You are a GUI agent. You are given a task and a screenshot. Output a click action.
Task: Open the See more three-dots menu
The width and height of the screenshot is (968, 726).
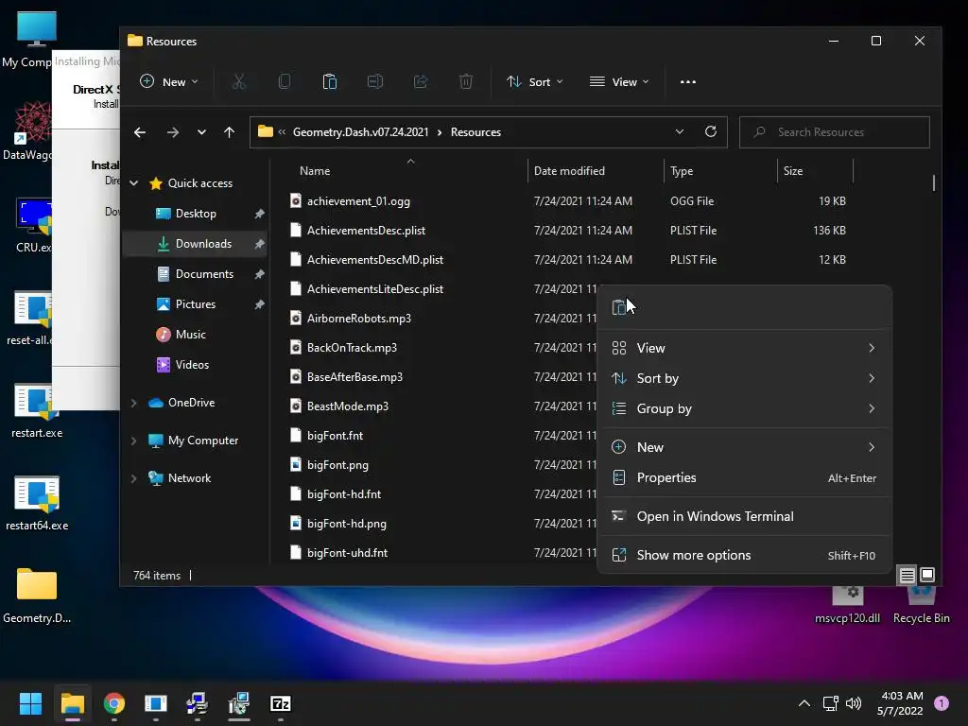point(688,81)
